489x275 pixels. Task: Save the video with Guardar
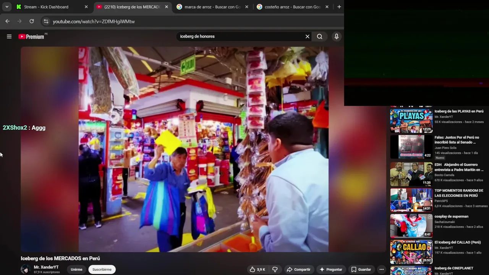tap(361, 269)
